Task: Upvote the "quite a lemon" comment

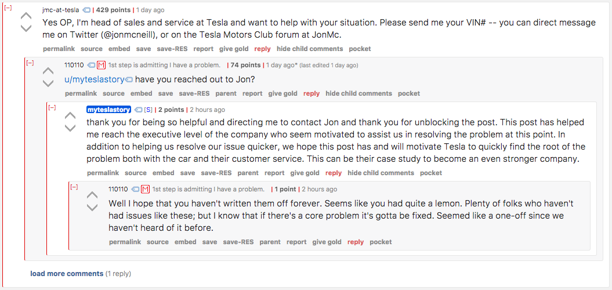Action: pyautogui.click(x=92, y=195)
